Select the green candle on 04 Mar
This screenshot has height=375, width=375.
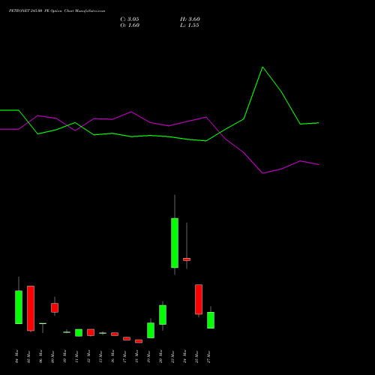(x=19, y=307)
